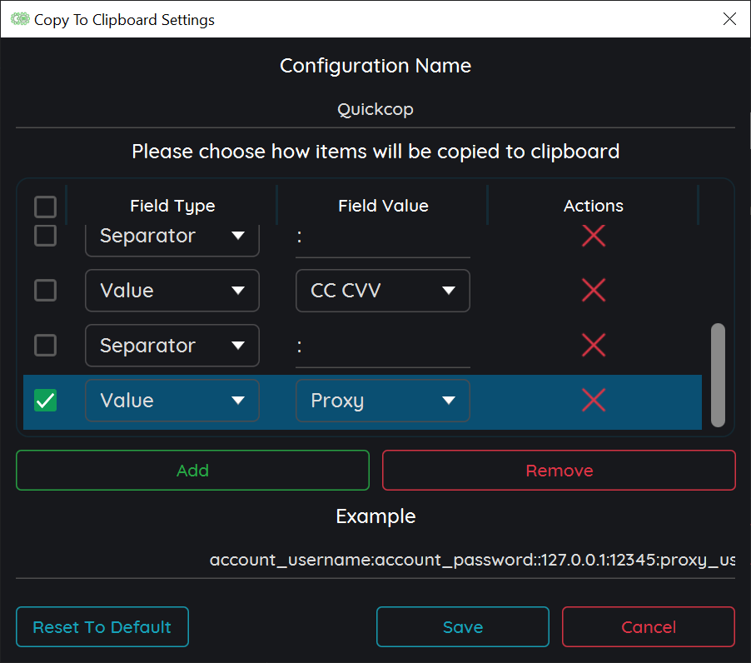Save the Quickcop configuration
The height and width of the screenshot is (663, 751).
pos(462,626)
